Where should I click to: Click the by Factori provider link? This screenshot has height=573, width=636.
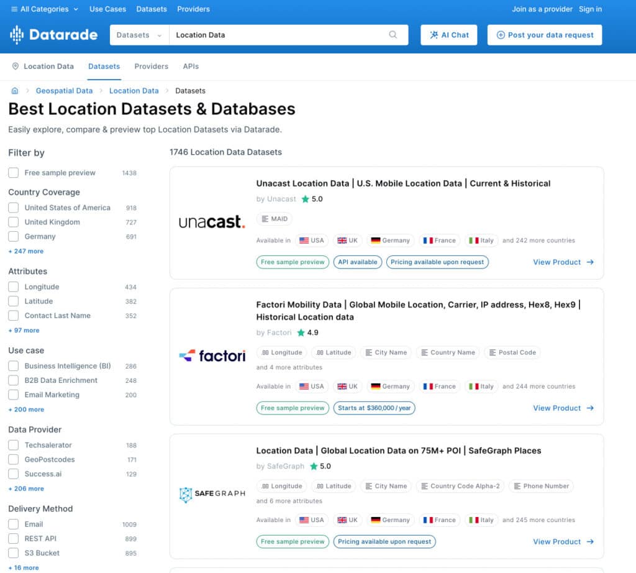(x=274, y=332)
